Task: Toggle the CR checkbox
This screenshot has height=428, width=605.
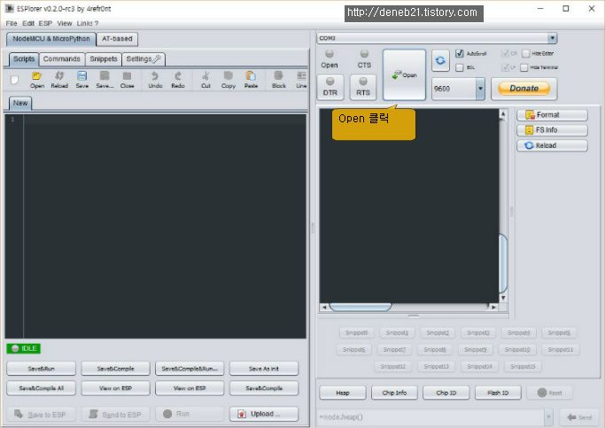Action: [505, 53]
